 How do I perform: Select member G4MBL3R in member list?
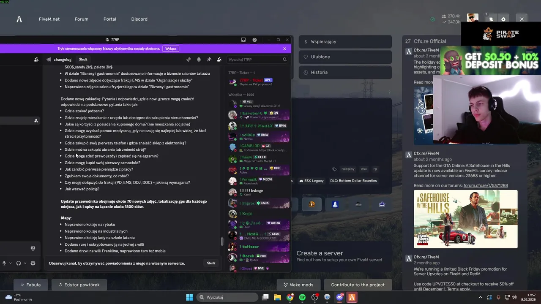pyautogui.click(x=259, y=148)
